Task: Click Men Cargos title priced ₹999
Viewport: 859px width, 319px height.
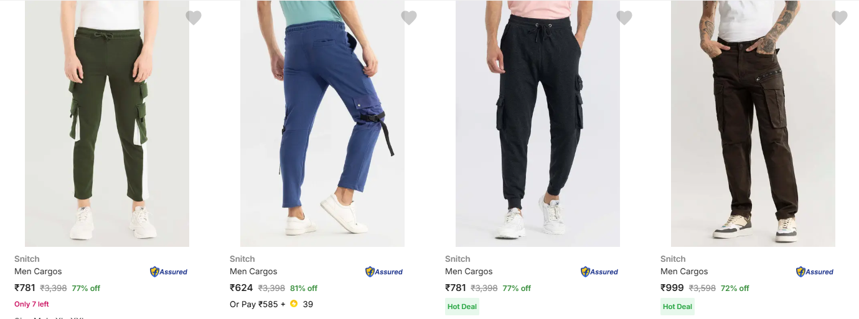Action: point(684,271)
